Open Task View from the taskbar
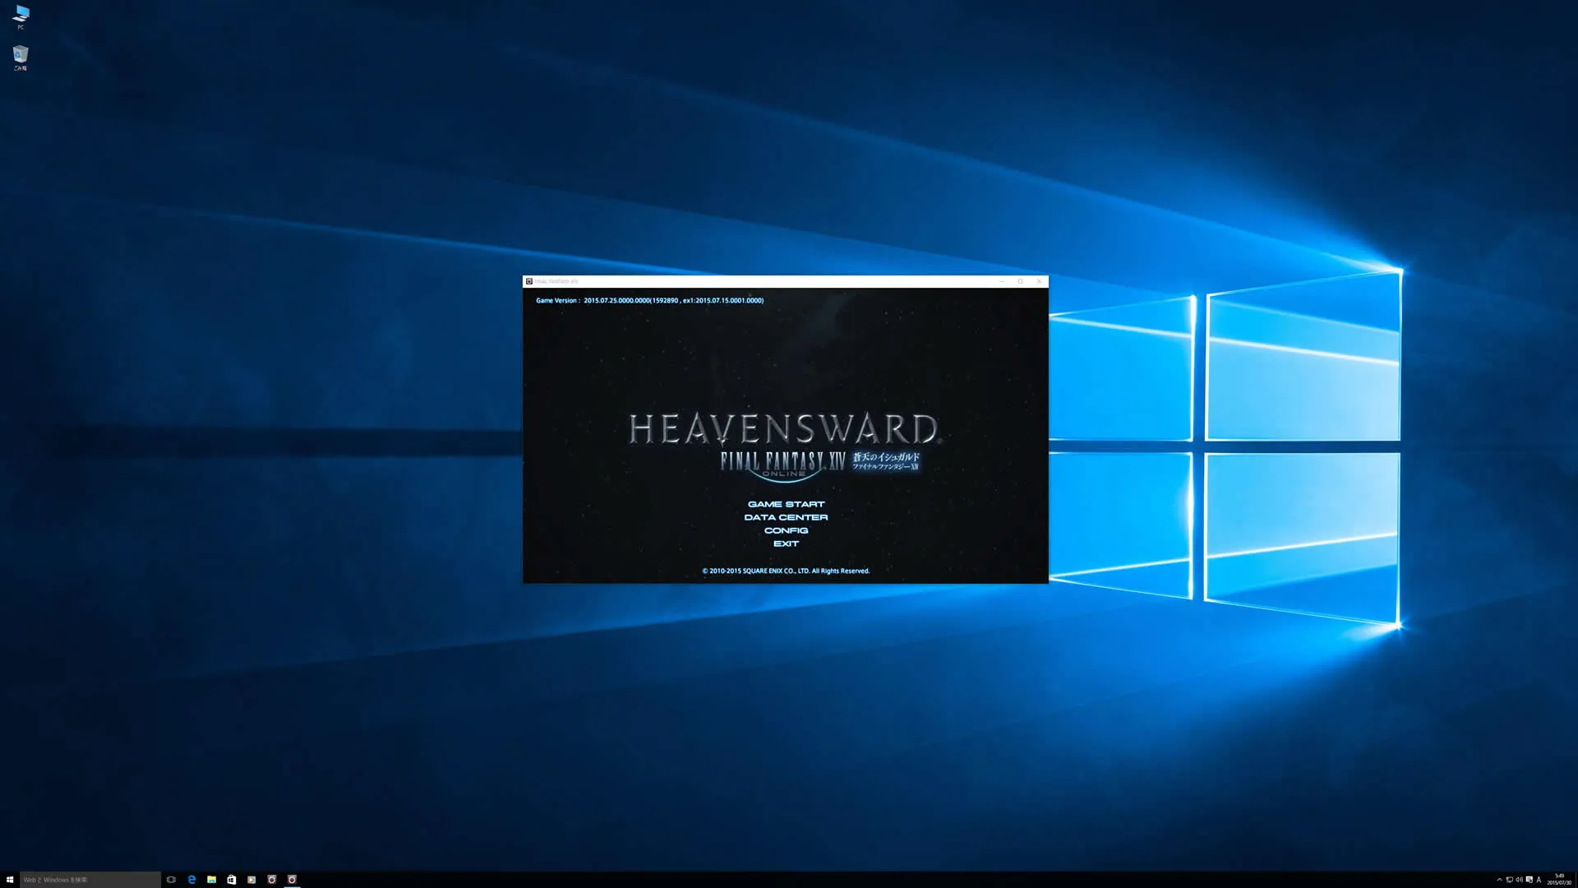This screenshot has width=1578, height=888. click(171, 880)
